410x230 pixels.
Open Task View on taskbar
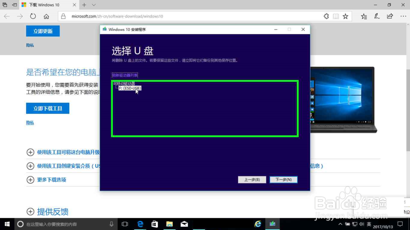pyautogui.click(x=125, y=224)
